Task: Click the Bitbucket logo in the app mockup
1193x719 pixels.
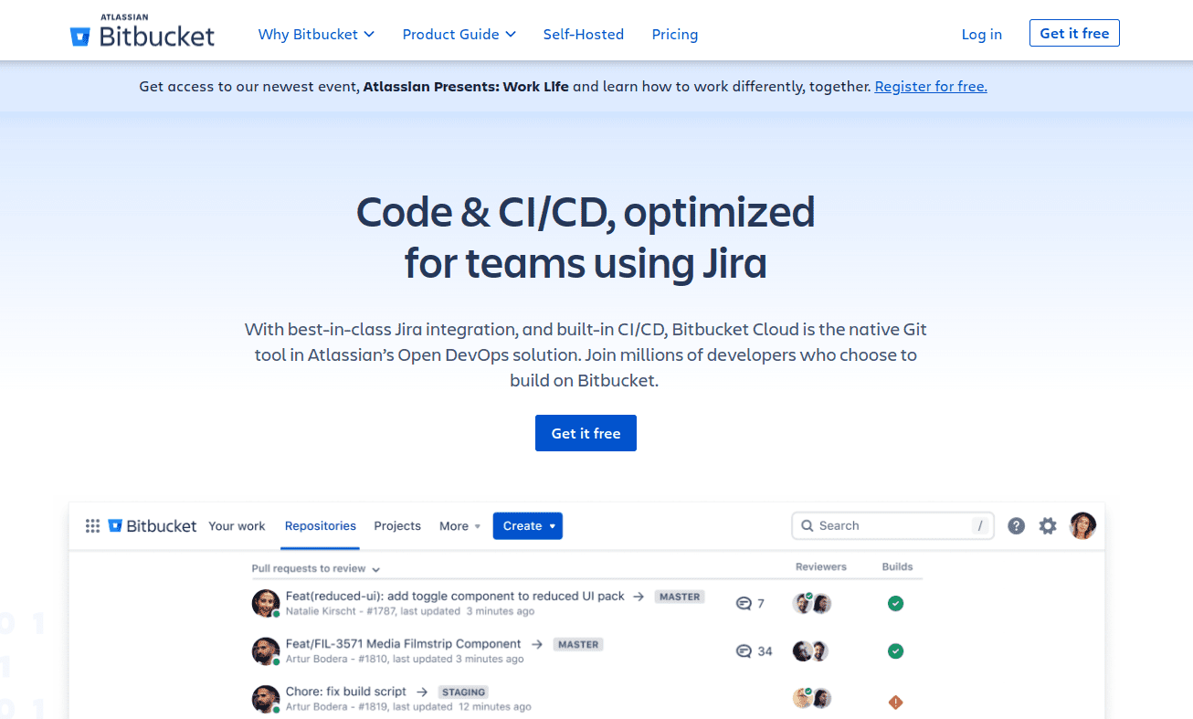Action: [153, 526]
